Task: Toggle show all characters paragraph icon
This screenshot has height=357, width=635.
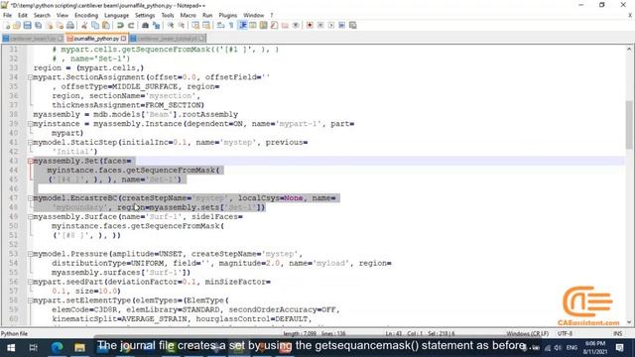Action: click(231, 26)
